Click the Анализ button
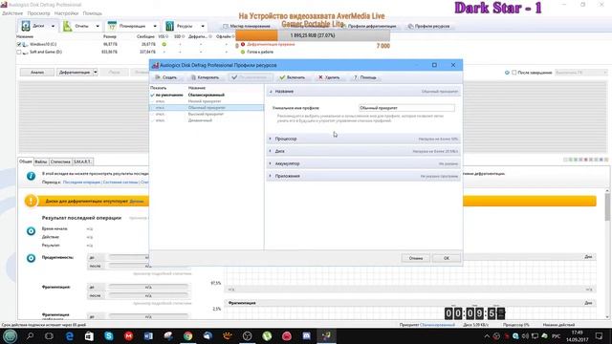The width and height of the screenshot is (612, 344). 37,73
